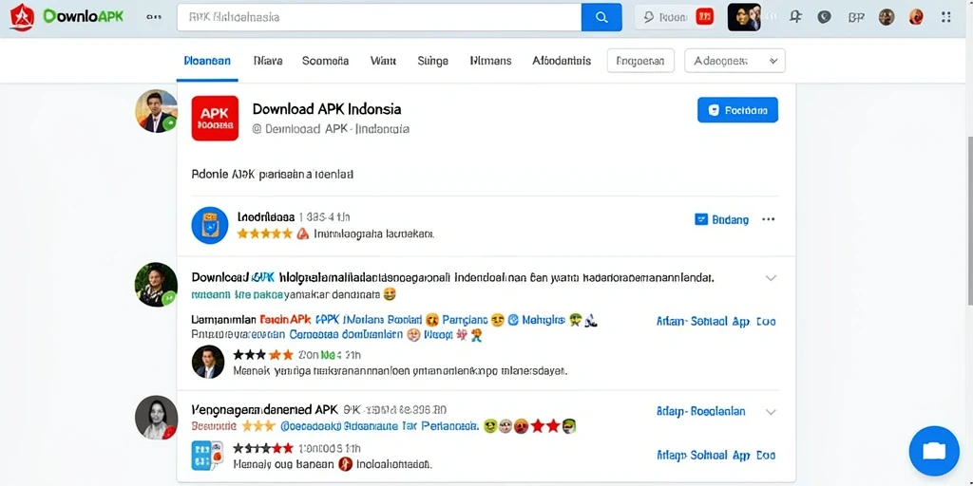
Task: Click the blue shield app icon
Action: [x=210, y=225]
